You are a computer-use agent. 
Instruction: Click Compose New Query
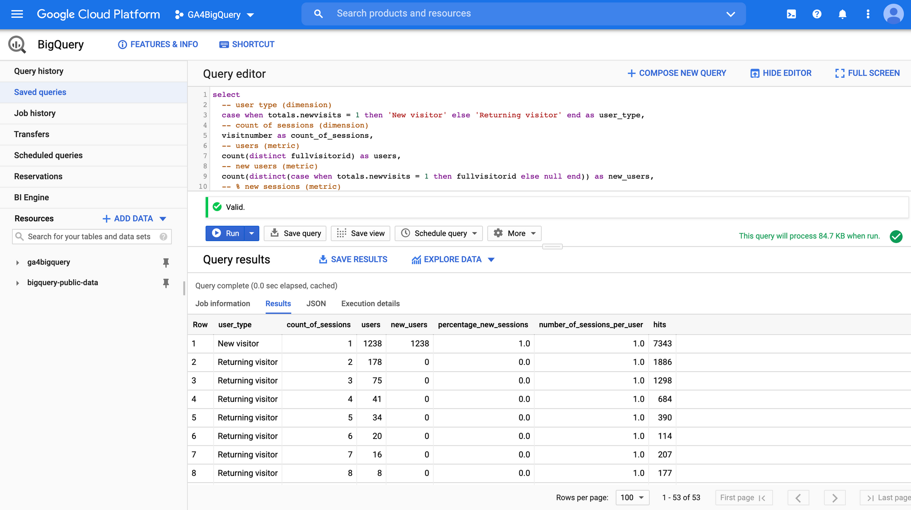pyautogui.click(x=676, y=73)
